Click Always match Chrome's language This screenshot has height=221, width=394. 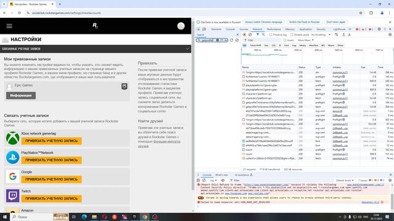pyautogui.click(x=263, y=22)
